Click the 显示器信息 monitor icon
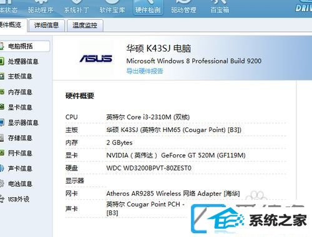312x237 pixels. click(x=2, y=123)
